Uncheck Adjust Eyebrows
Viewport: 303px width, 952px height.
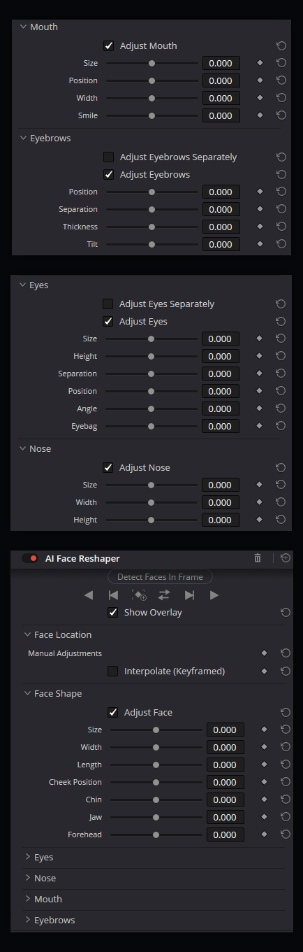click(x=109, y=174)
